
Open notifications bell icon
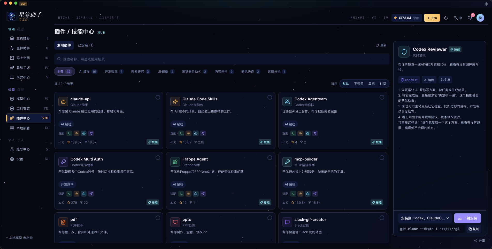coord(470,18)
